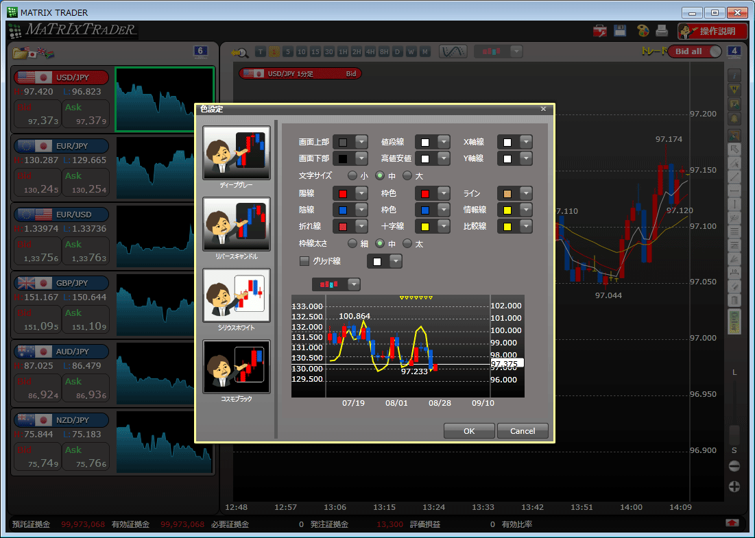Click the magnifier search icon above chart

(x=239, y=52)
